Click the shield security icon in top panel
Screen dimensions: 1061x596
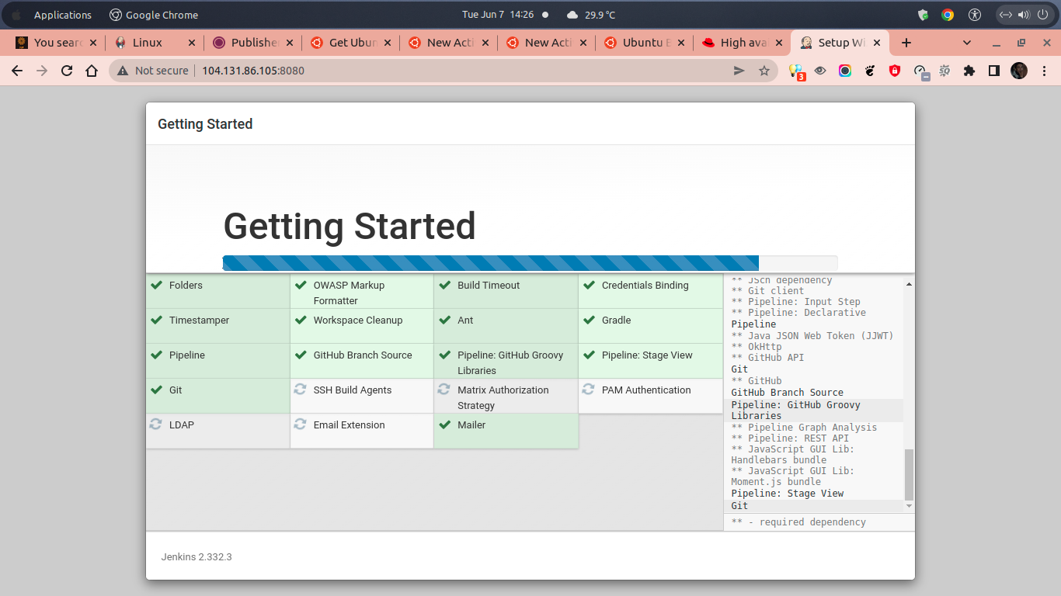pyautogui.click(x=923, y=15)
